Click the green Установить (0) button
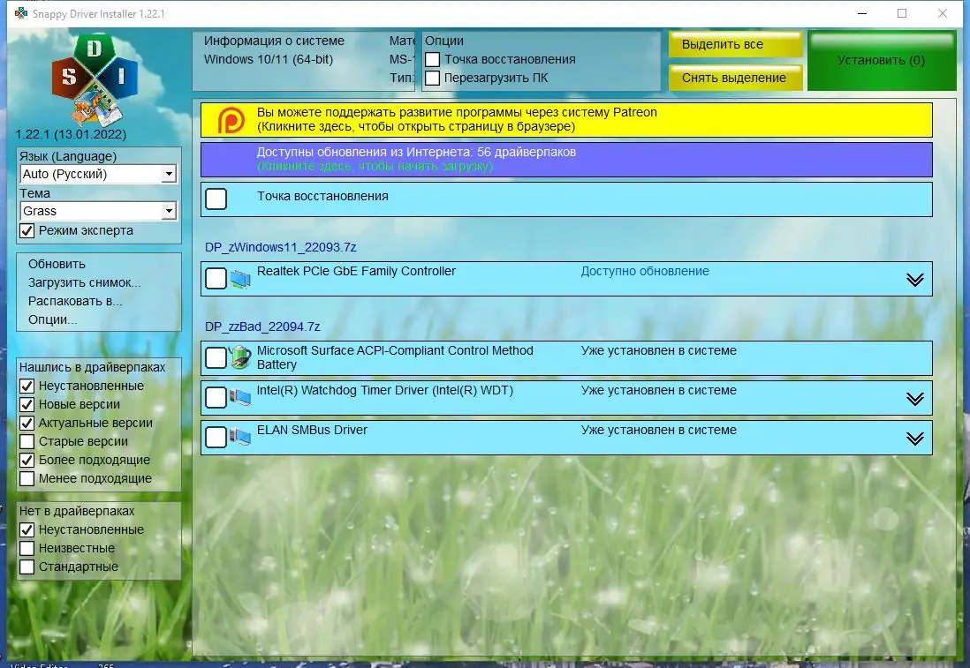The height and width of the screenshot is (668, 970). coord(882,61)
